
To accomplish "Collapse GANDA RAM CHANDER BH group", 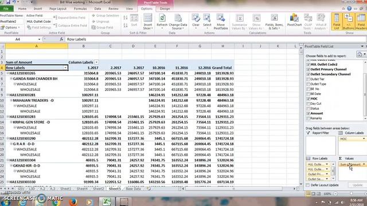I will click(11, 79).
